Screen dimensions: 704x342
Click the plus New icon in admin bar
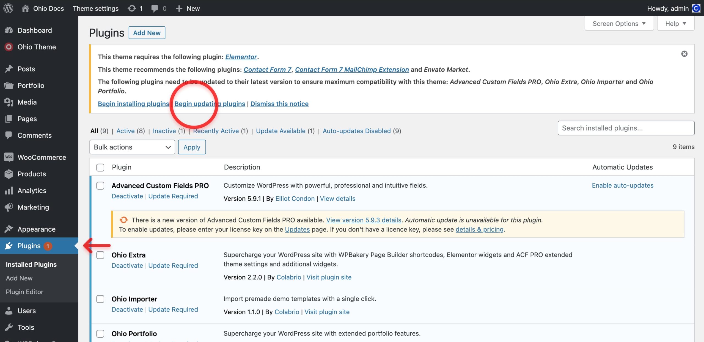[179, 9]
